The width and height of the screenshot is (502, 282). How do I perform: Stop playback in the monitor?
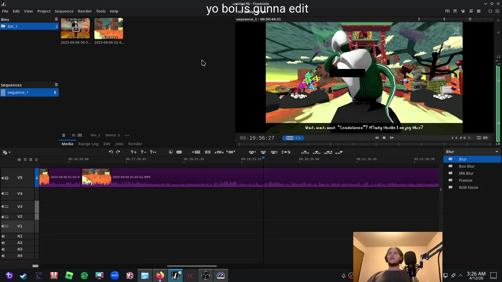384,138
